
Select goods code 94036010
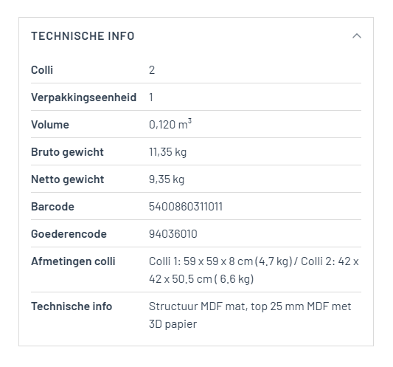pos(173,234)
